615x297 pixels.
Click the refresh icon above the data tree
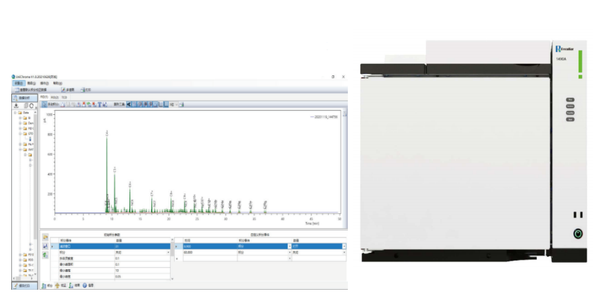tap(31, 105)
